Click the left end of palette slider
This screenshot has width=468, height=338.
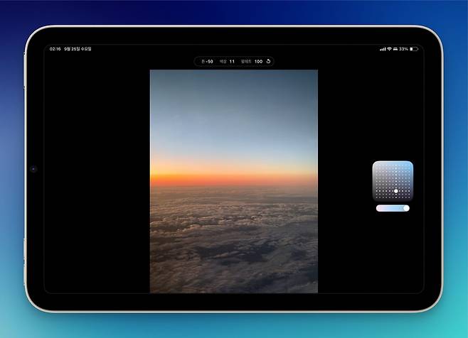379,209
